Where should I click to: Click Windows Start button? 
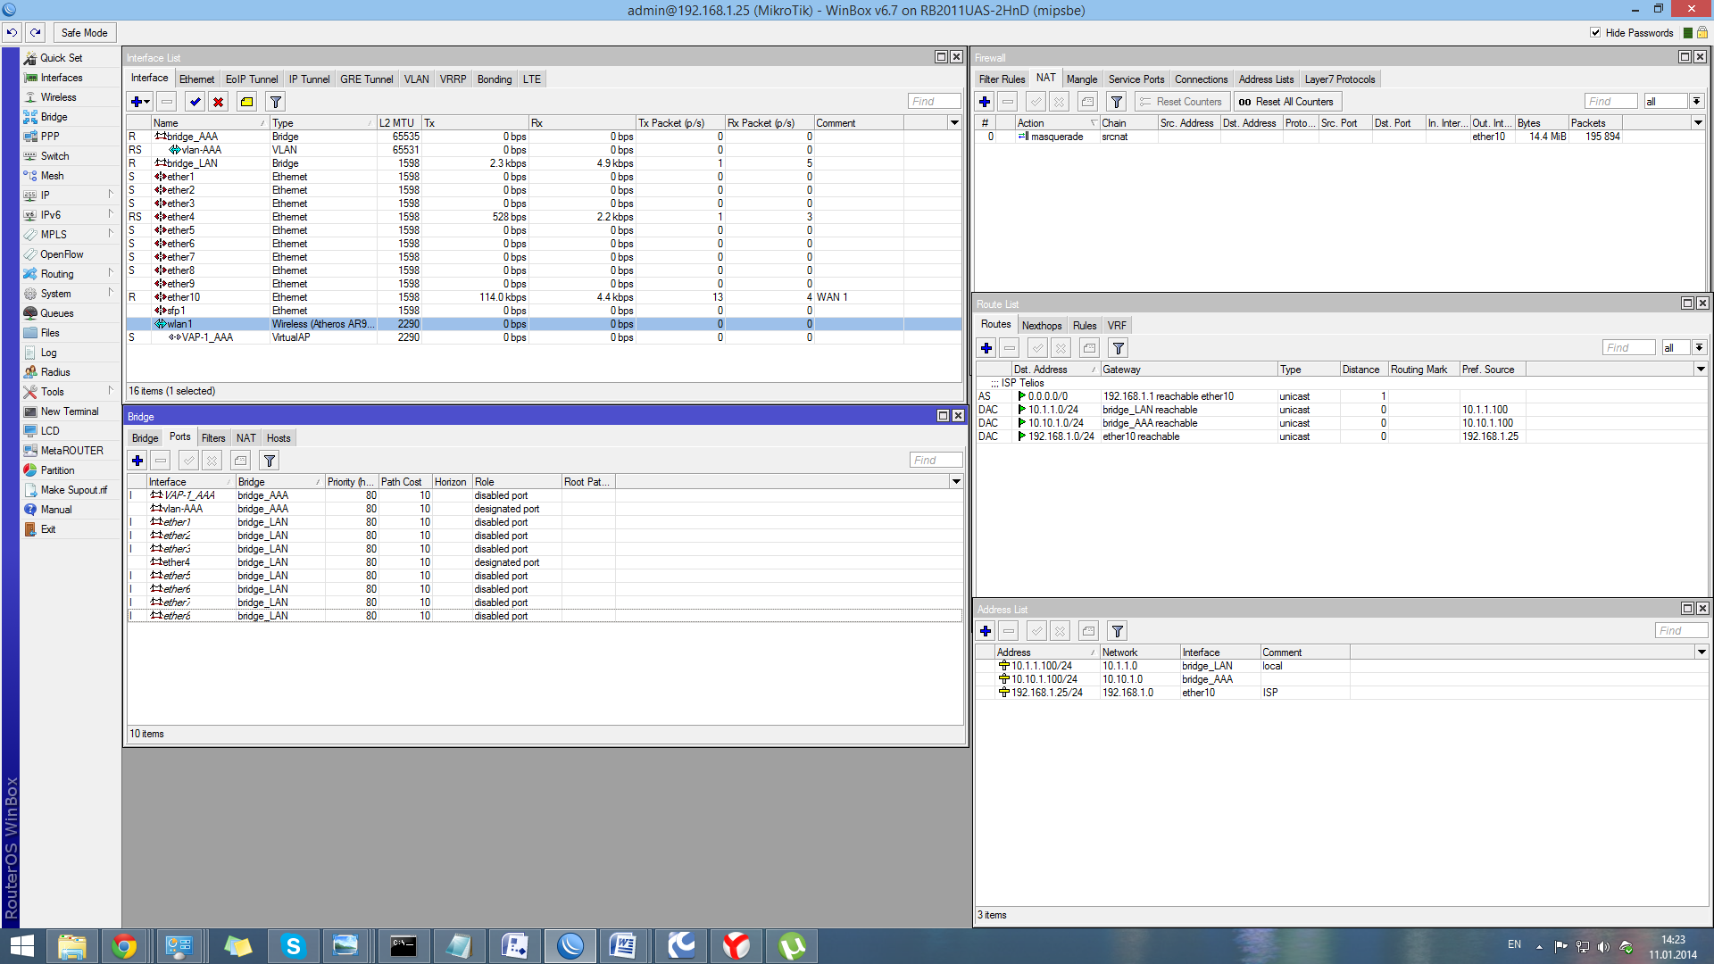click(21, 946)
